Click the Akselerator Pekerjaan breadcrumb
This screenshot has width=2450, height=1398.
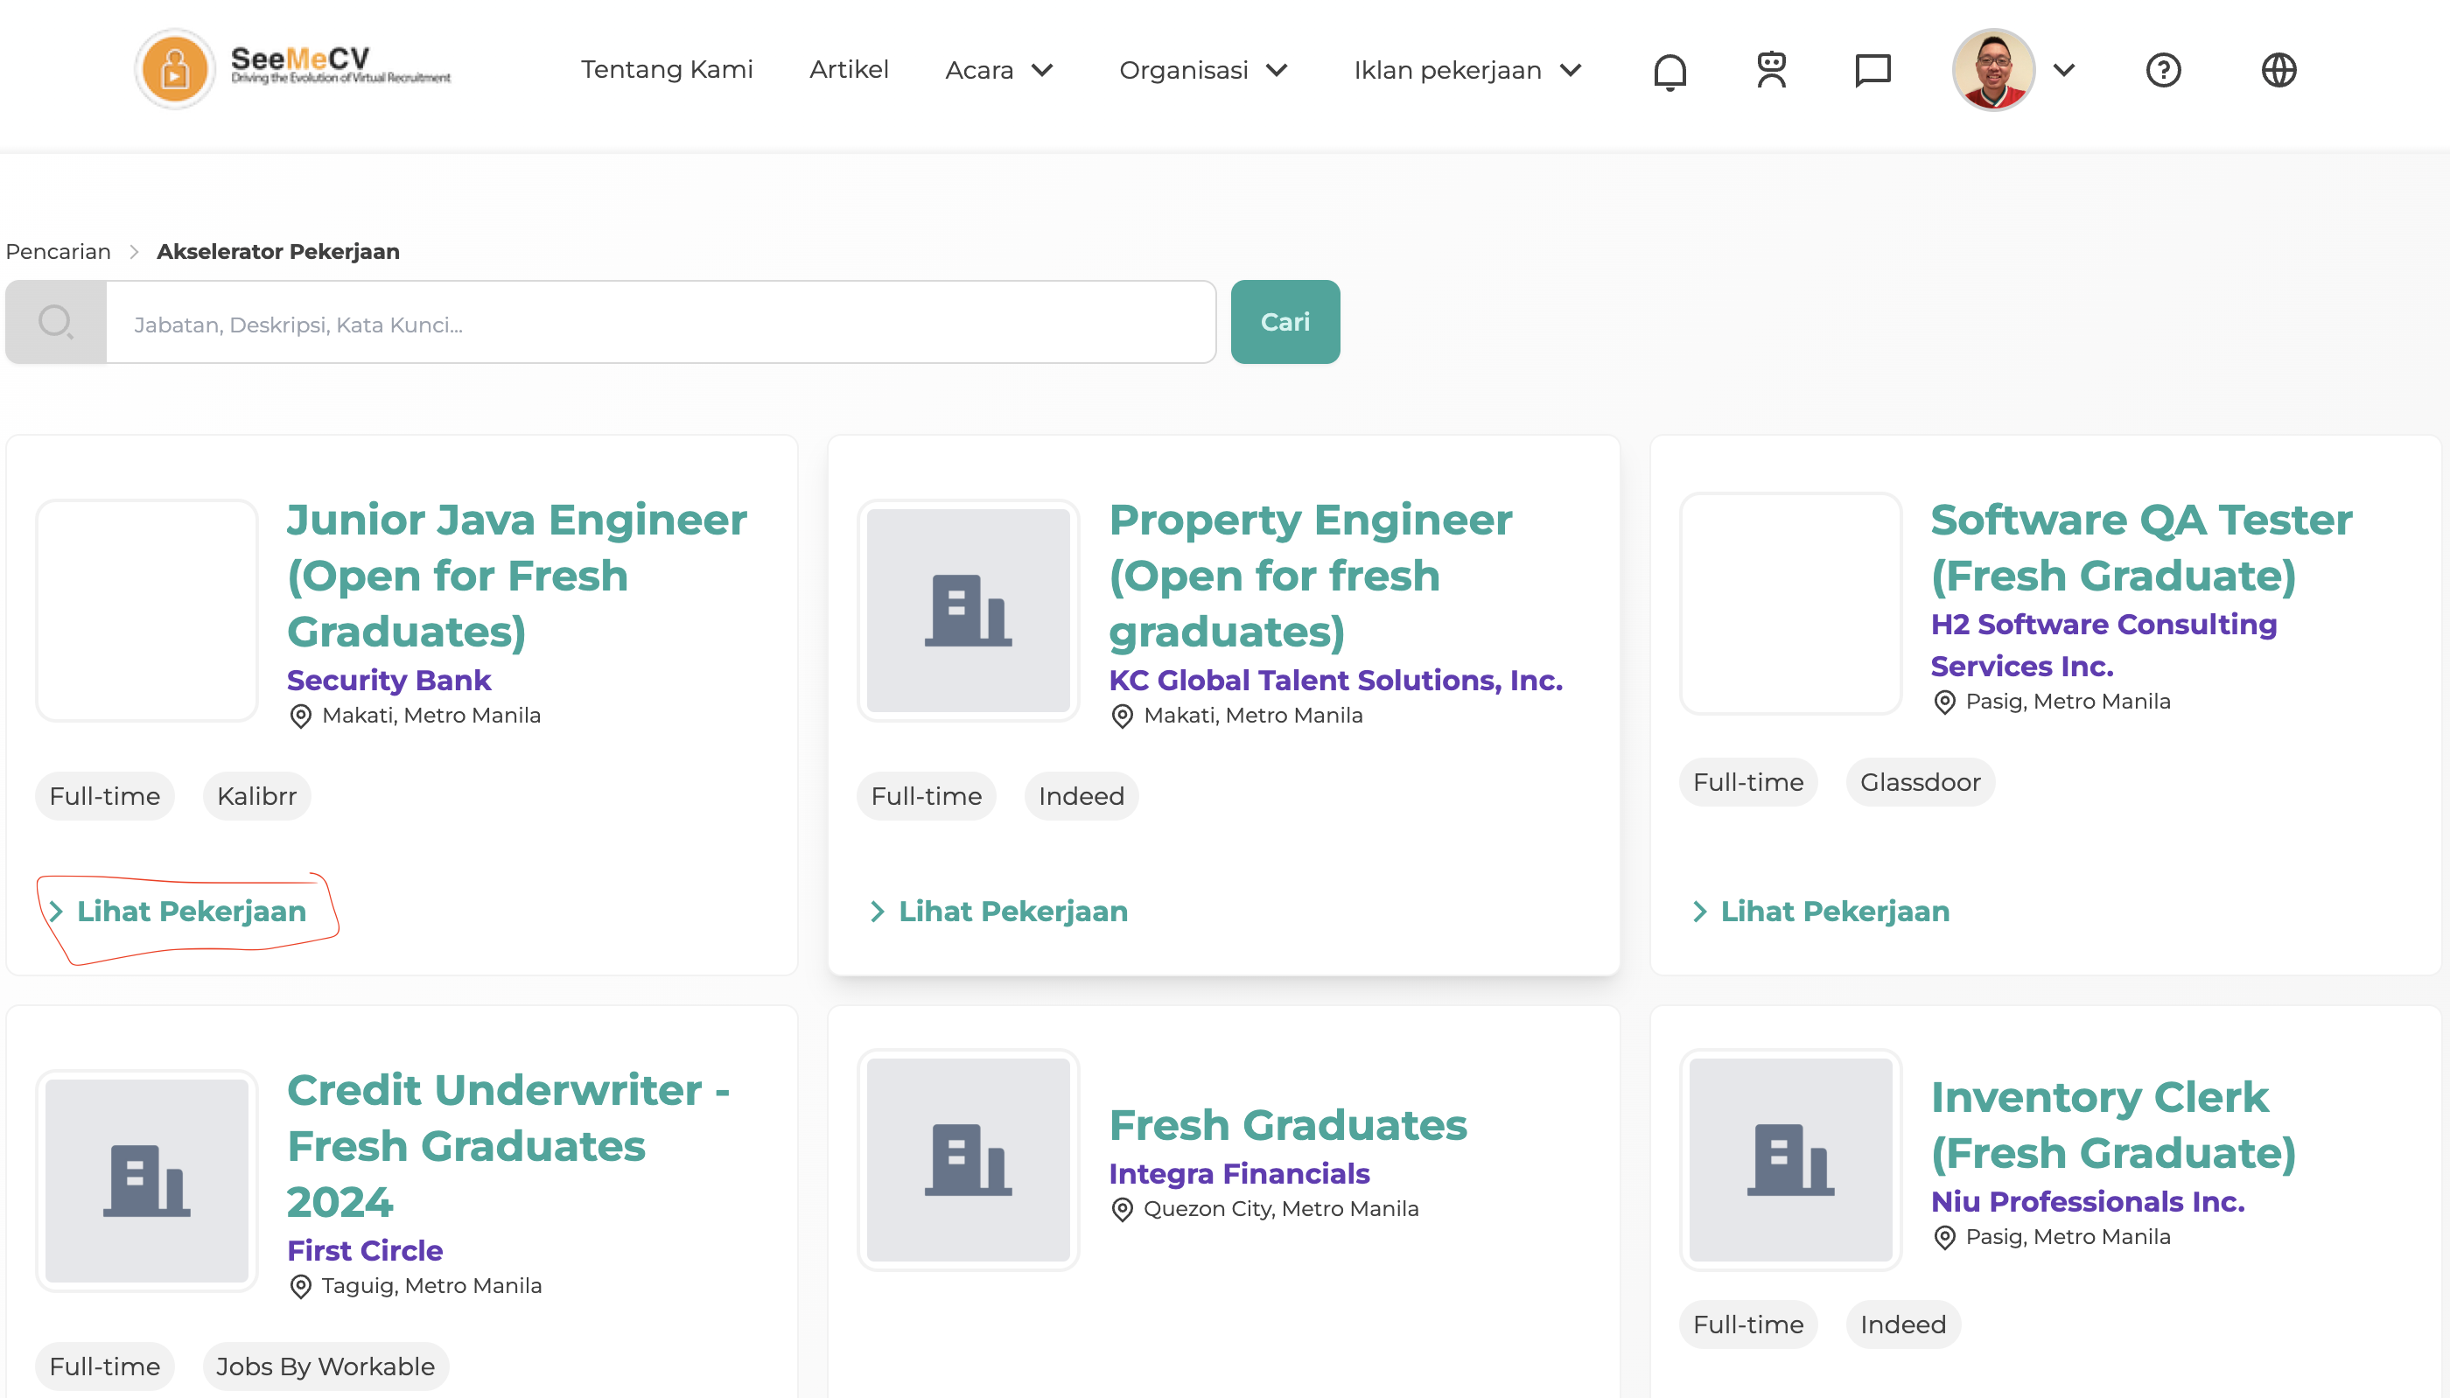(x=277, y=252)
